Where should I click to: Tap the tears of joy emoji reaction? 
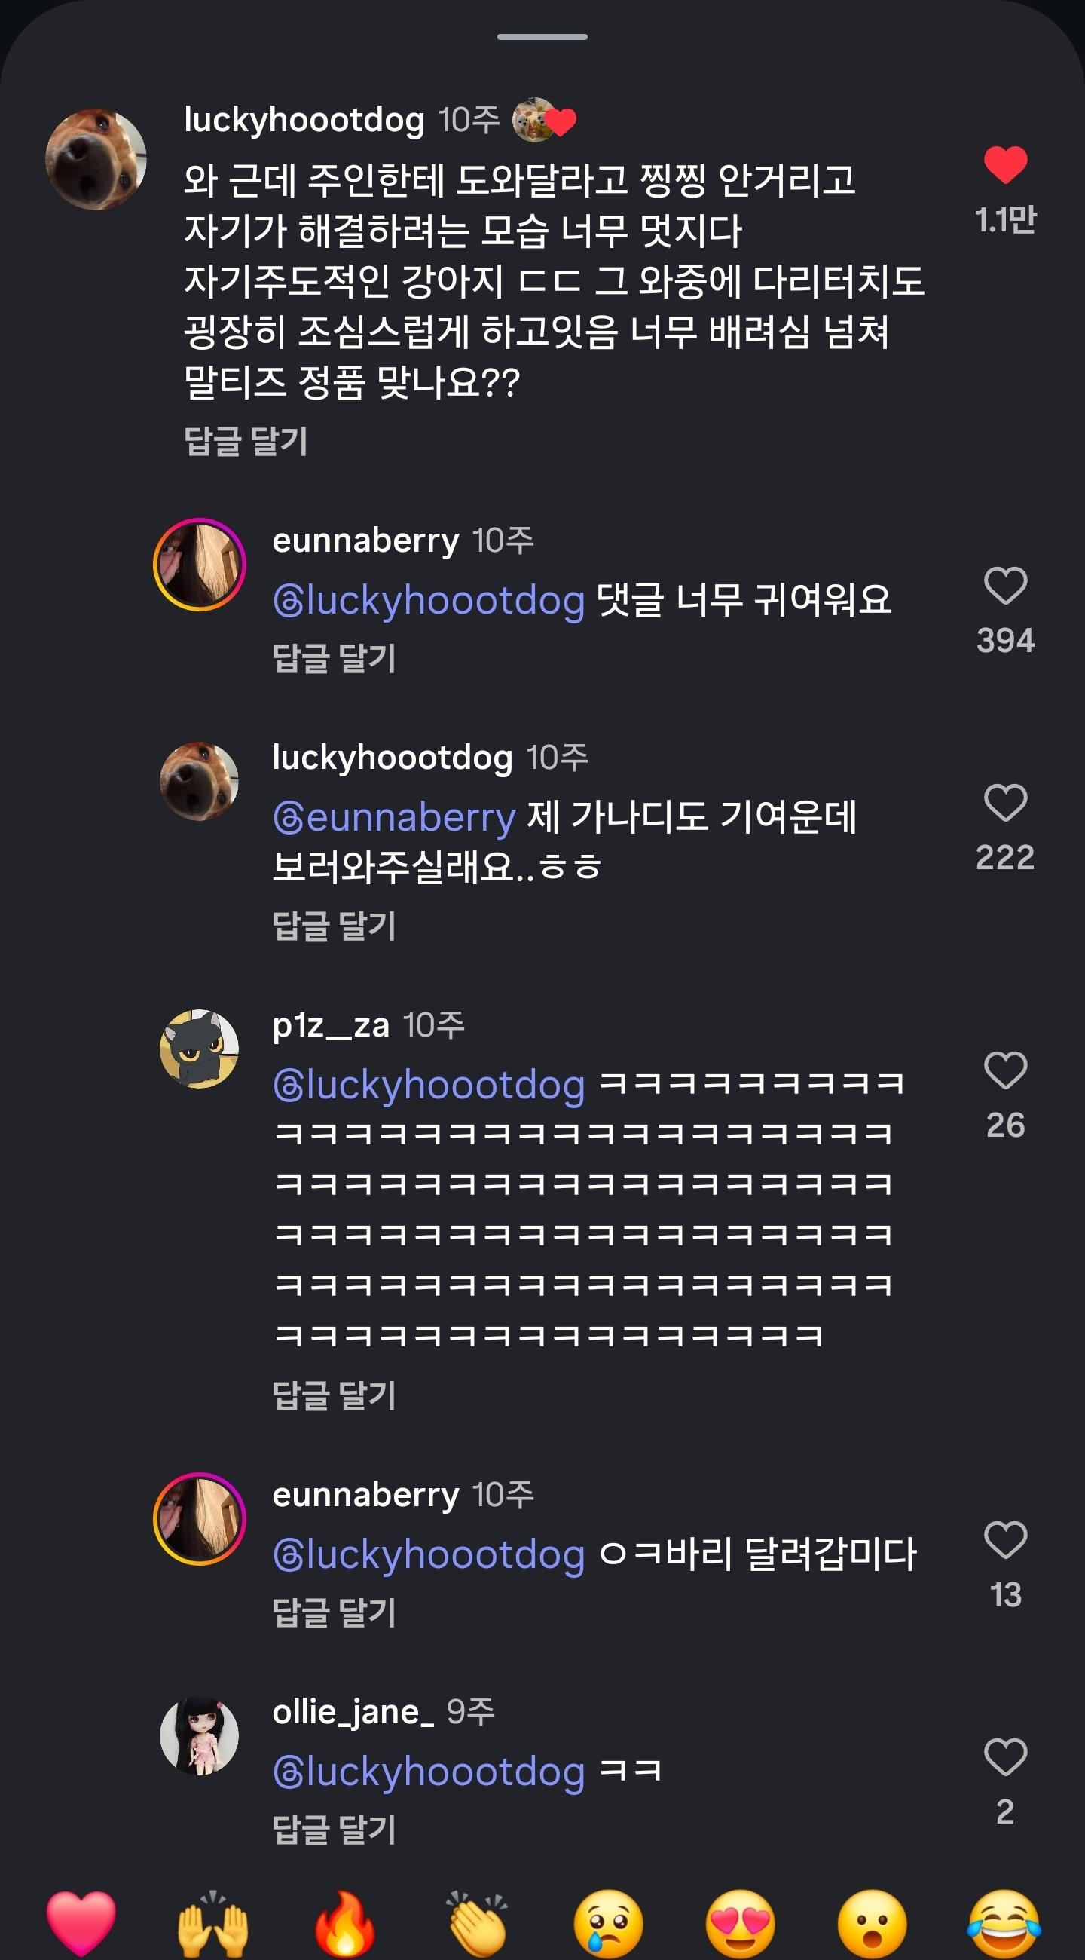point(1004,1924)
